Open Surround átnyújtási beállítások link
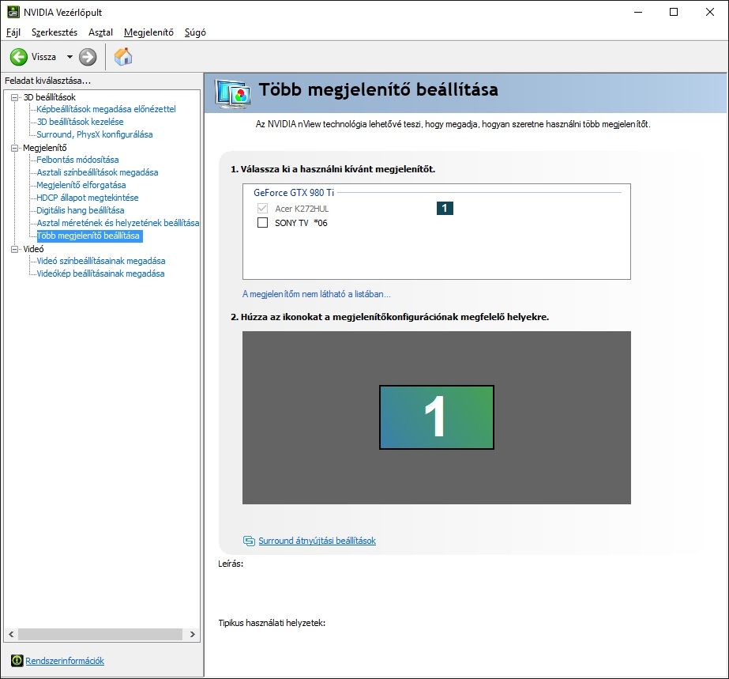729x679 pixels. tap(317, 541)
